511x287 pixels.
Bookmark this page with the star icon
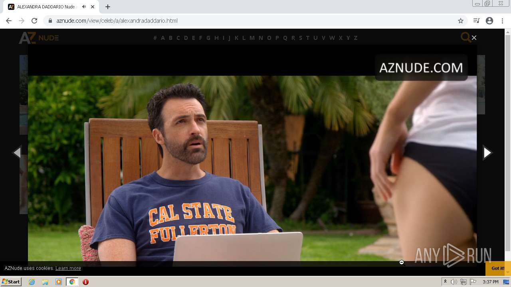click(461, 21)
